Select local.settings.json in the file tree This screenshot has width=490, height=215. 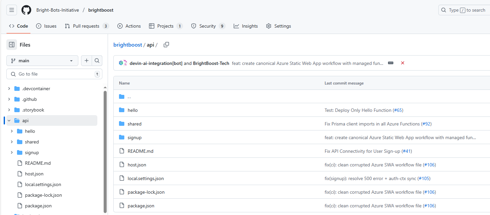(43, 184)
